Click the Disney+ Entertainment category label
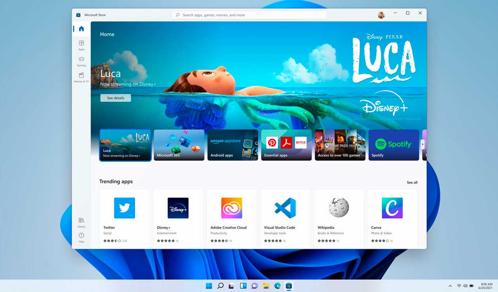Screen dimensions: 498x292 167,233
